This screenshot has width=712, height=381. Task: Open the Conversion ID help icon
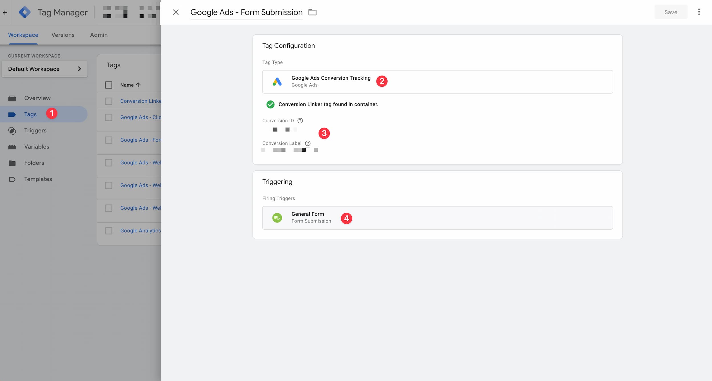click(300, 121)
